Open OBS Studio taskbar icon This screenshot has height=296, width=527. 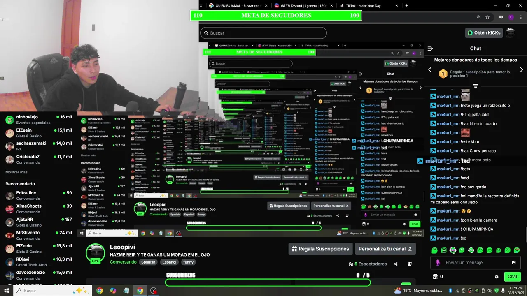click(154, 291)
